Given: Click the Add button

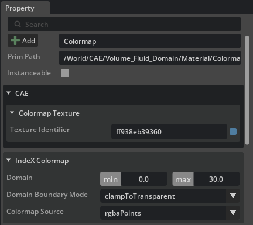Looking at the screenshot, I should [x=23, y=40].
